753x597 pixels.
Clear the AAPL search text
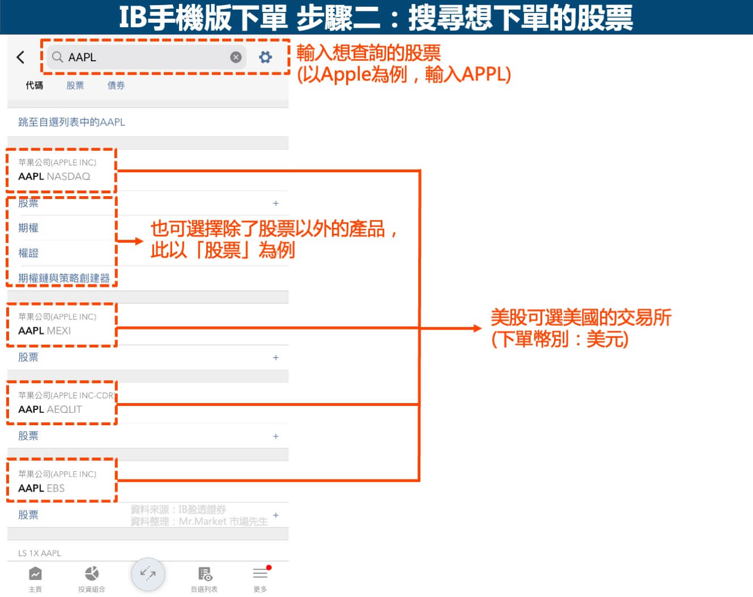[x=236, y=57]
